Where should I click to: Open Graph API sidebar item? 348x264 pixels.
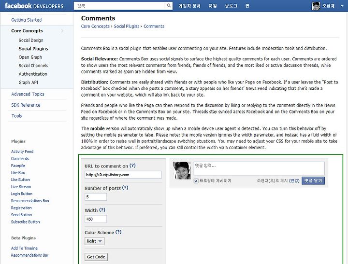(x=29, y=82)
